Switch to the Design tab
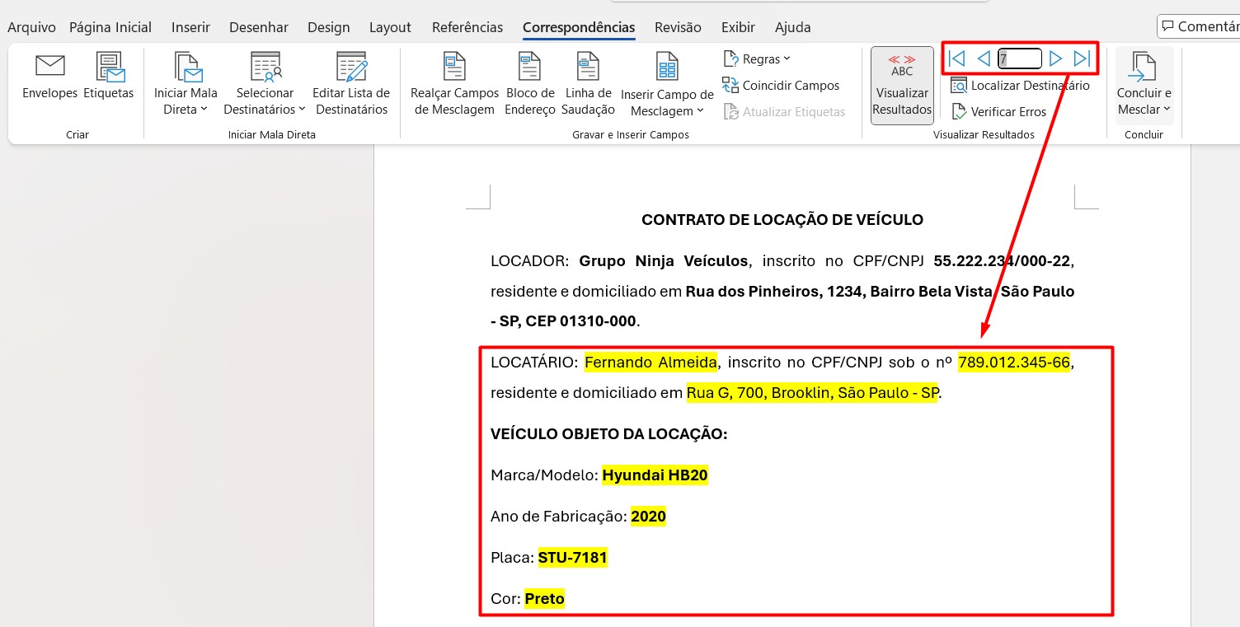1240x627 pixels. (329, 27)
